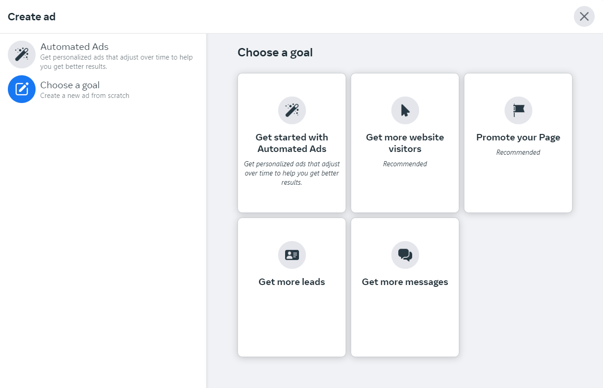Close the Create ad dialog

(x=584, y=17)
